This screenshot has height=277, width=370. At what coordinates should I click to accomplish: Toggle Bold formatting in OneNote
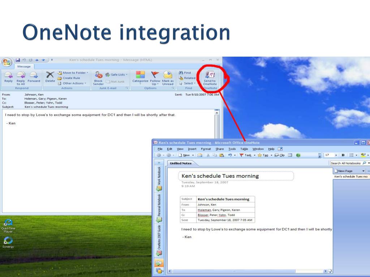(343, 155)
